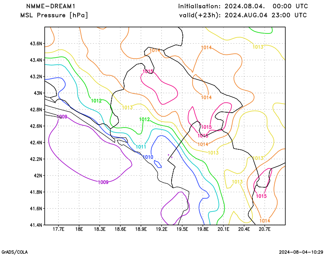Select the MSL Pressure [hPa] heading
The width and height of the screenshot is (330, 255).
tap(54, 15)
